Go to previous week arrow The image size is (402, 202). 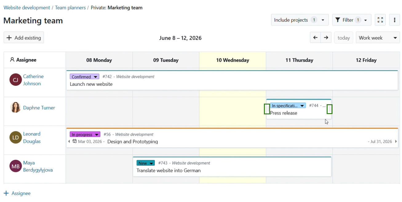(x=315, y=38)
